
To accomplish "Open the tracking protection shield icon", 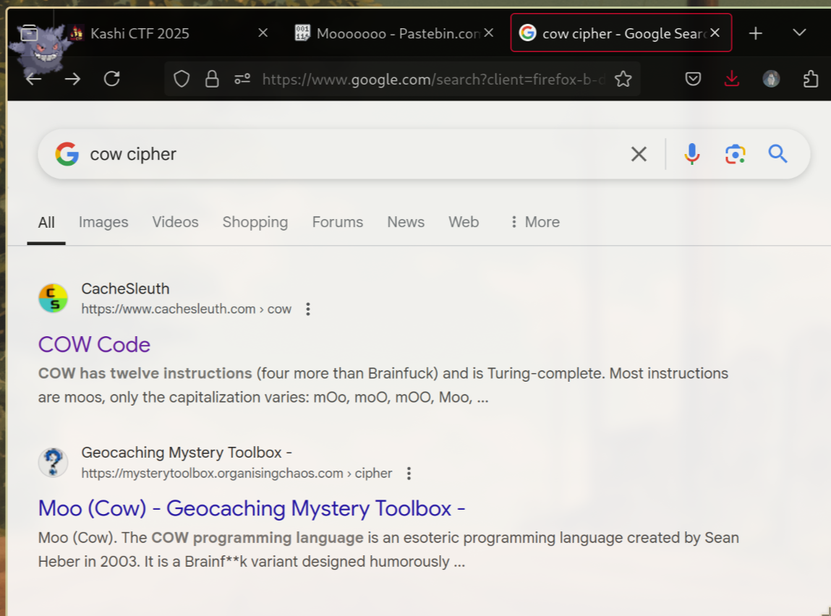I will (x=182, y=80).
